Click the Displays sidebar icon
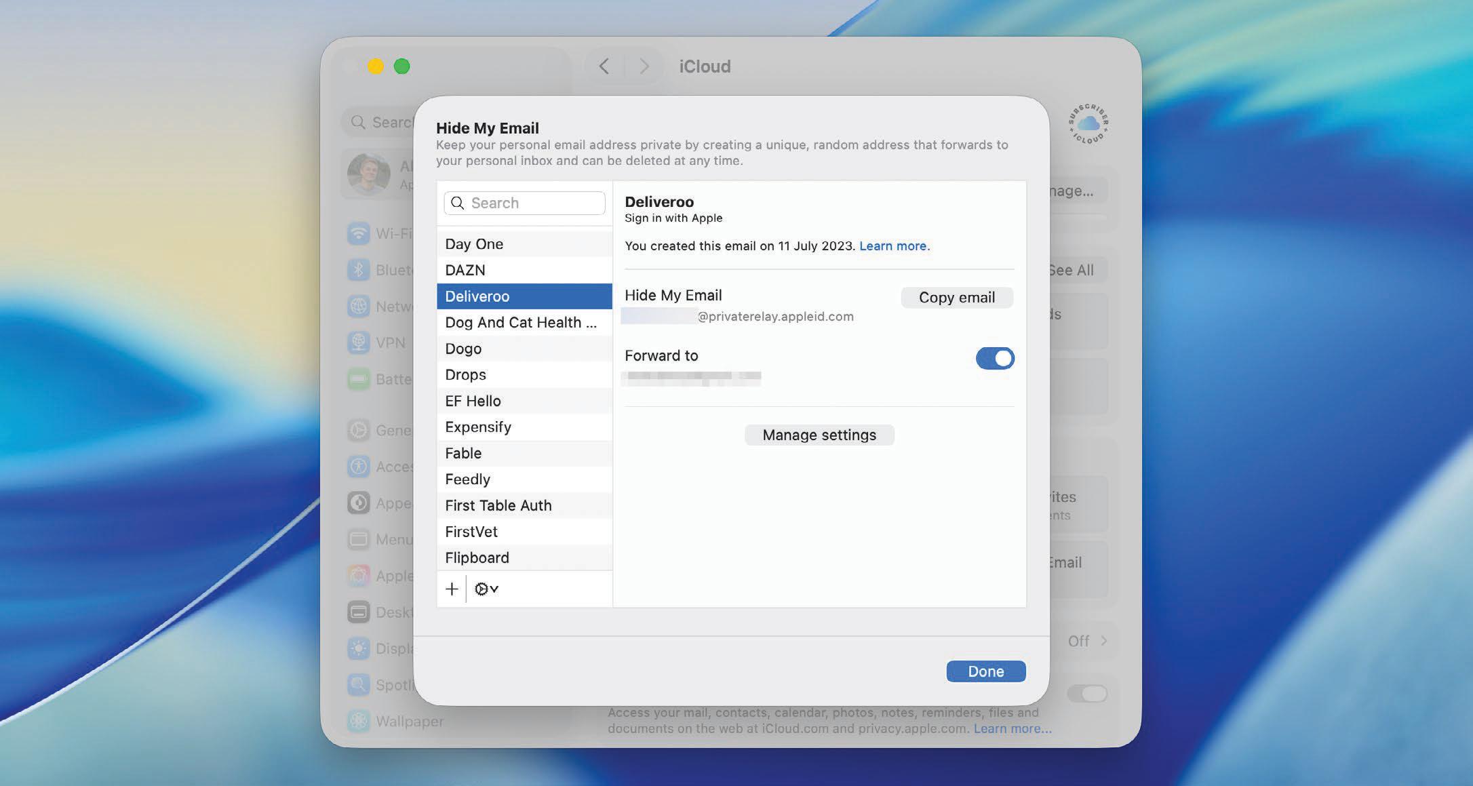Screen dimensions: 1473x786 [x=359, y=649]
